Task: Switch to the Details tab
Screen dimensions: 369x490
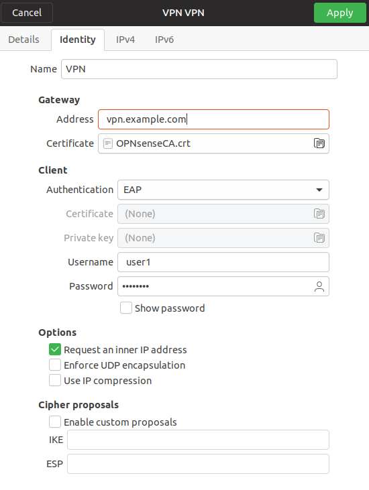Action: point(23,40)
